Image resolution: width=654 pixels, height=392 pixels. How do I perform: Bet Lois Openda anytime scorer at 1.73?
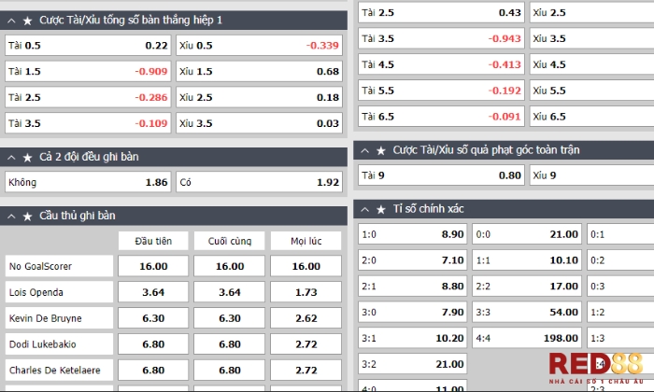point(306,292)
